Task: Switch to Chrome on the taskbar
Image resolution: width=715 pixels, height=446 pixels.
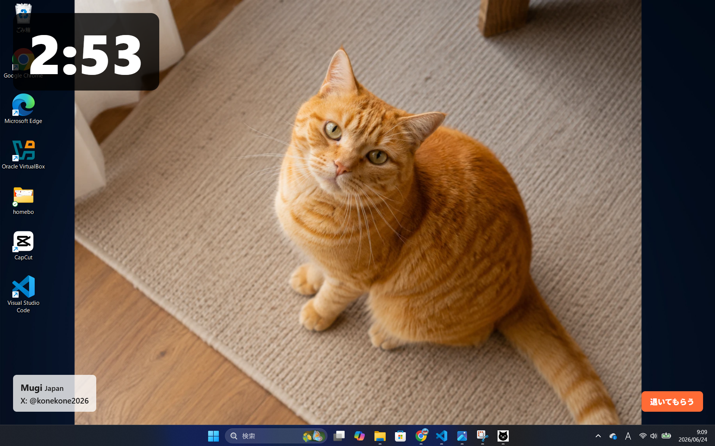Action: point(421,436)
